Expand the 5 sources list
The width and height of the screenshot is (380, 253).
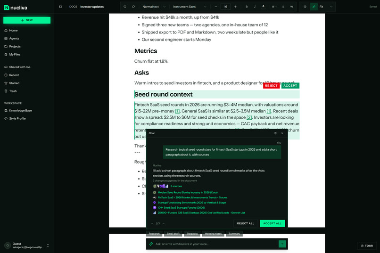tap(176, 186)
